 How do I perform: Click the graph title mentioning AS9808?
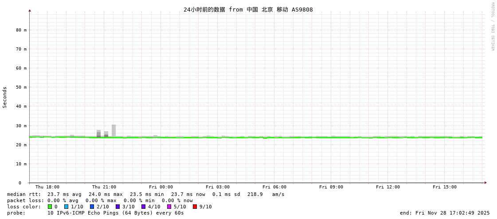pos(248,9)
